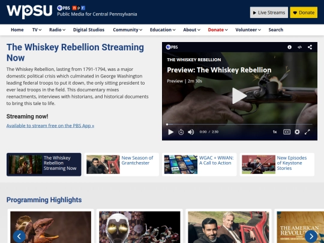The width and height of the screenshot is (324, 243).
Task: Click Public Media for Central Pennsylvania tagline
Action: point(97,14)
